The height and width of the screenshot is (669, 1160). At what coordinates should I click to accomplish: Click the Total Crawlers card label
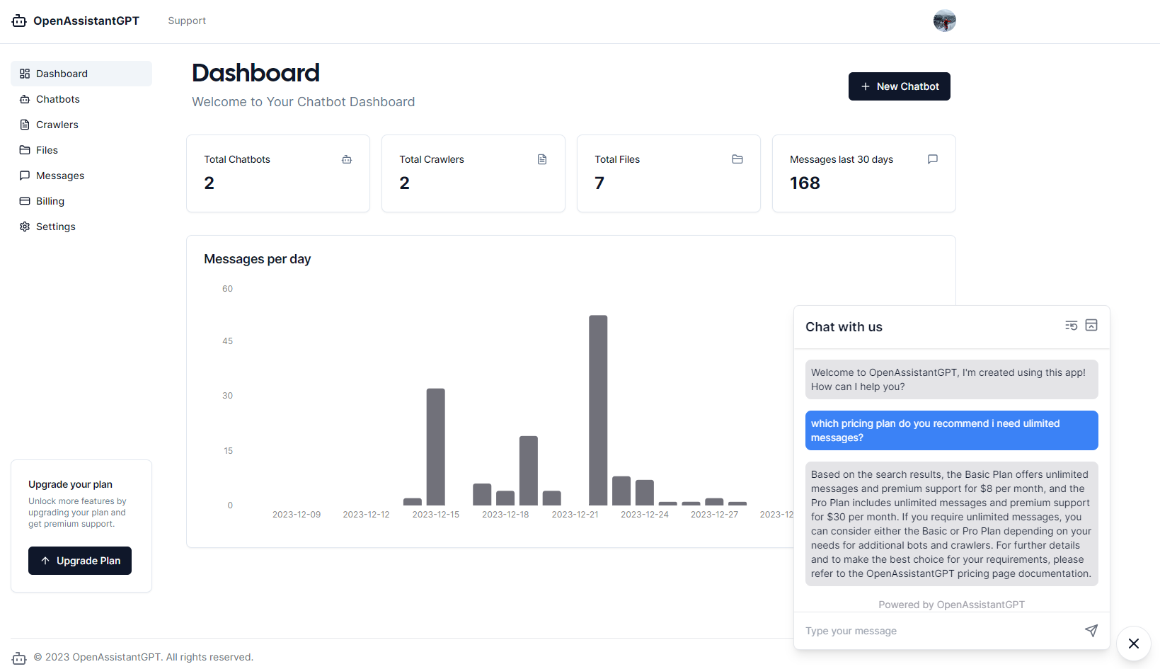coord(432,159)
